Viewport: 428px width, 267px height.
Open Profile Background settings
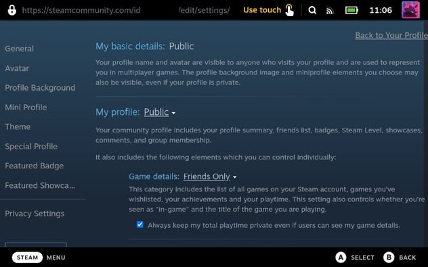(40, 88)
